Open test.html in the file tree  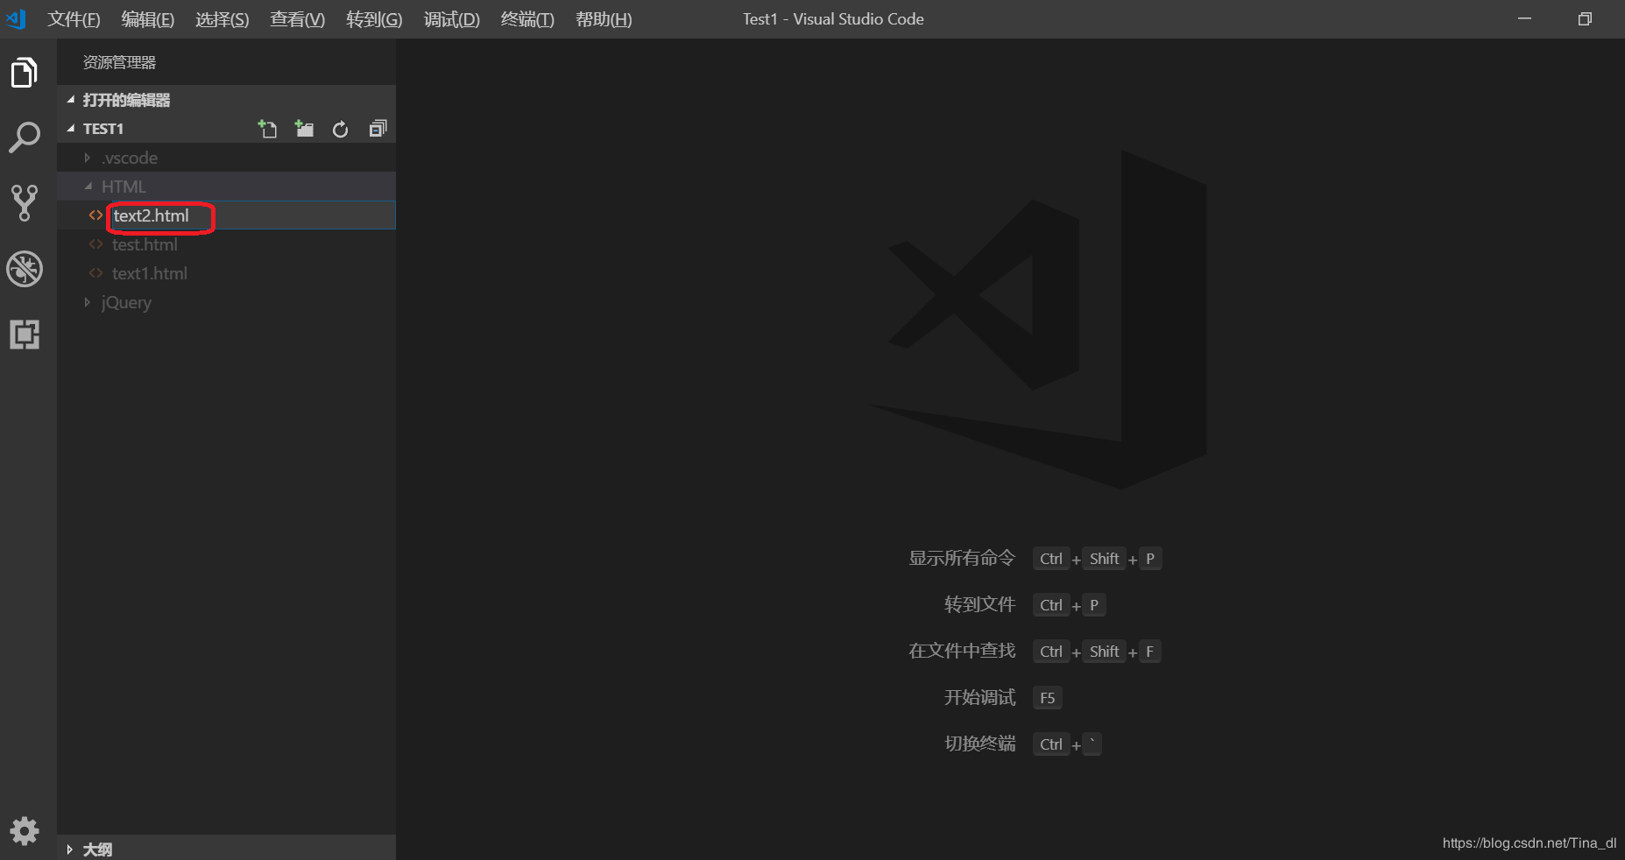tap(145, 244)
